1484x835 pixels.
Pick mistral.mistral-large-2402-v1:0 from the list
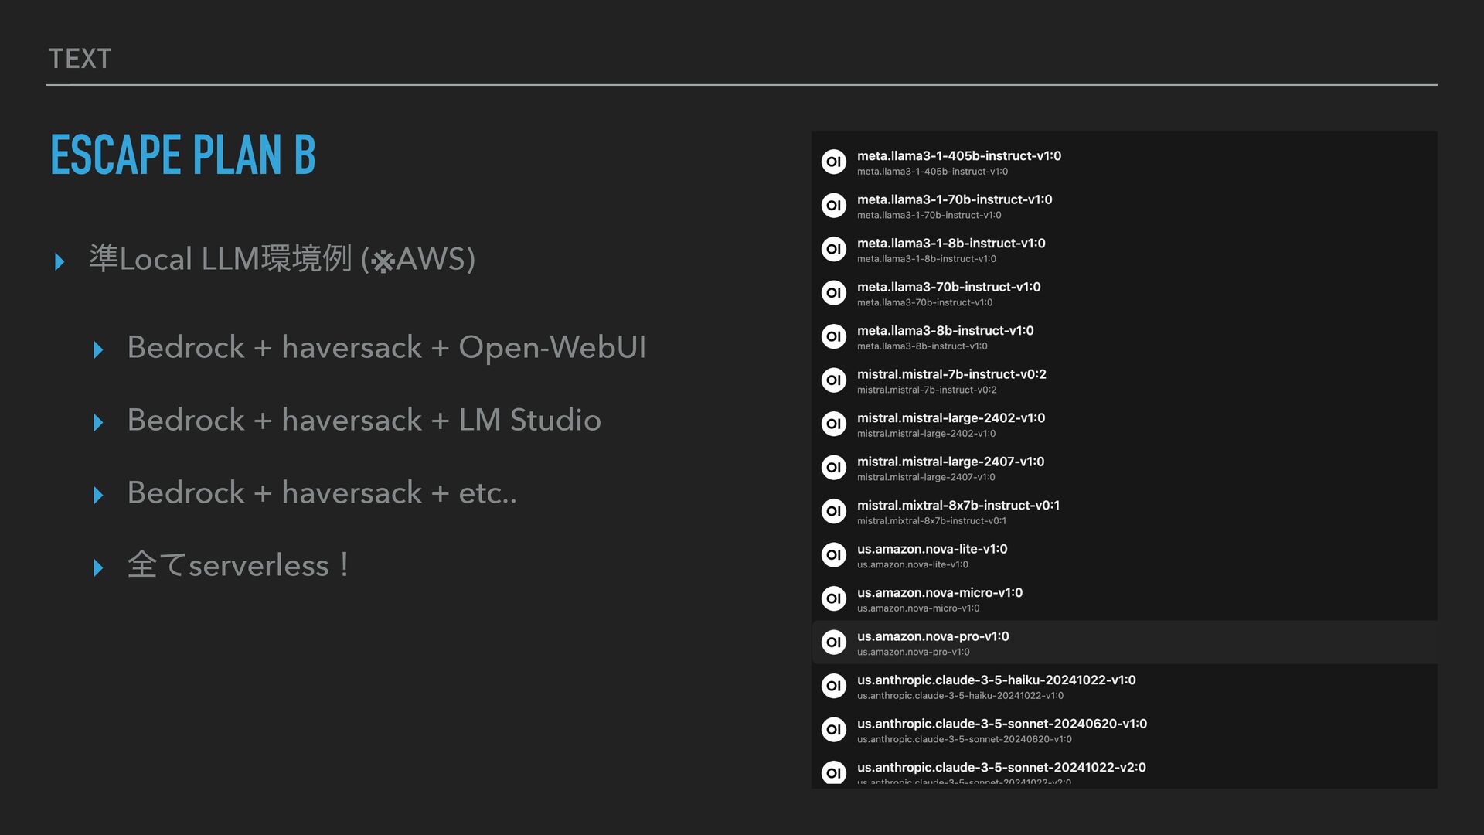click(1124, 424)
